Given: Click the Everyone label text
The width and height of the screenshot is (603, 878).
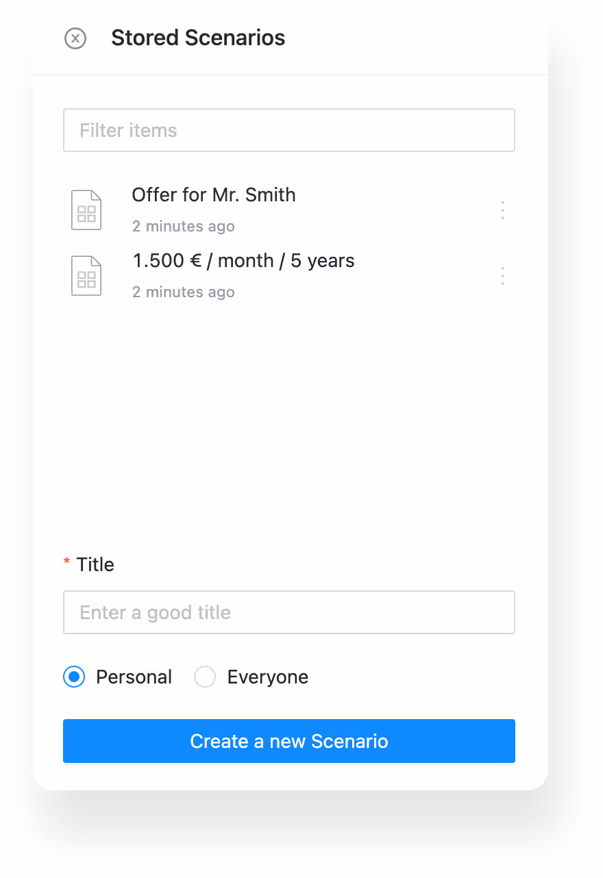Looking at the screenshot, I should pos(267,677).
